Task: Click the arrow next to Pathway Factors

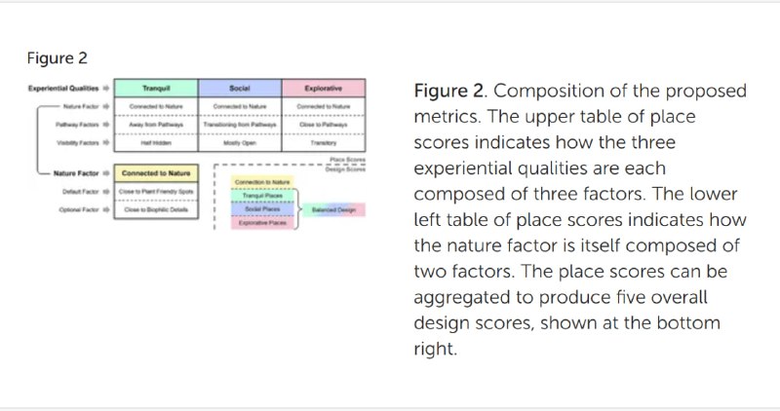Action: pyautogui.click(x=106, y=125)
